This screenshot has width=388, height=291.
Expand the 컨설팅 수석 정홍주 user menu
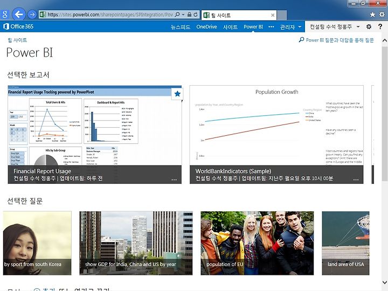click(335, 27)
